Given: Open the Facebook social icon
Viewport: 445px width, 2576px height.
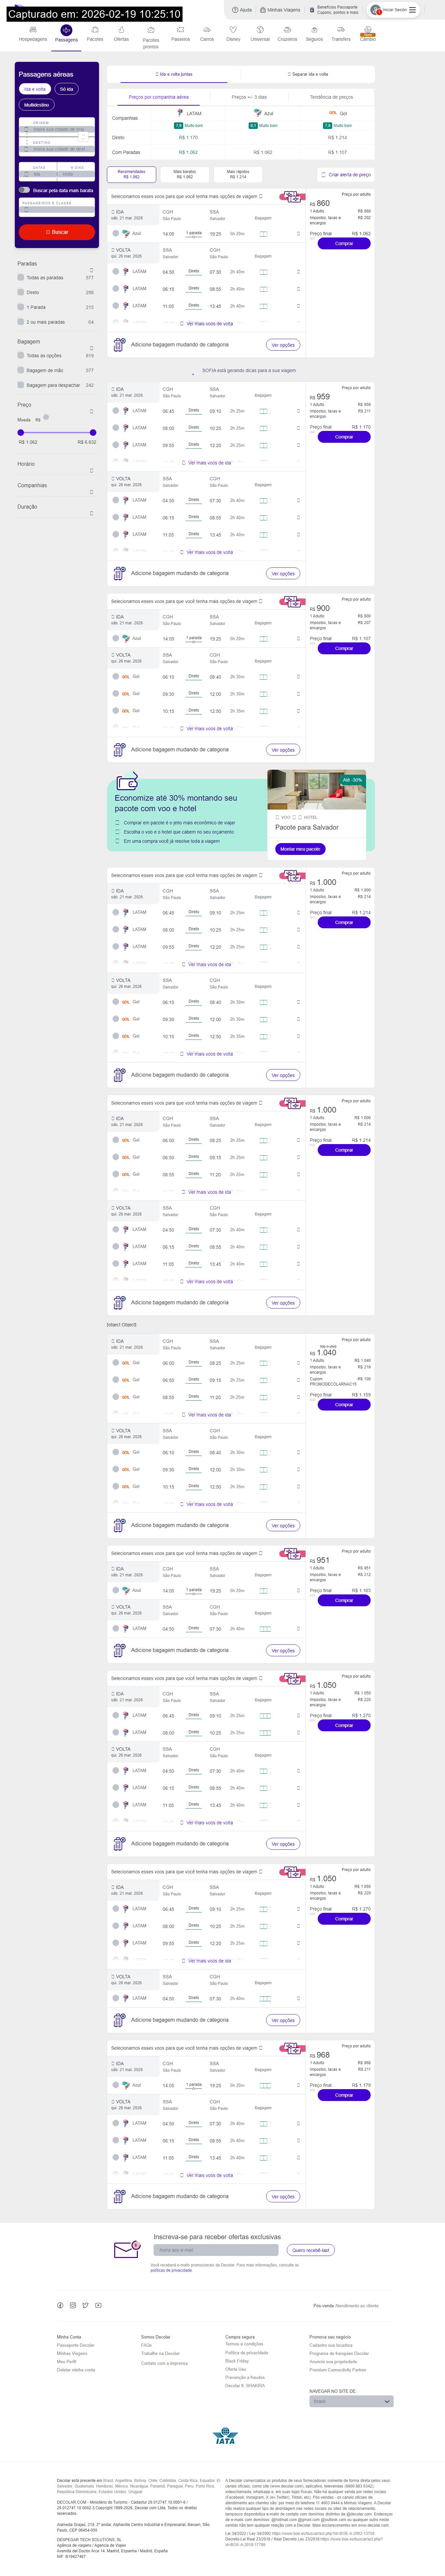Looking at the screenshot, I should (x=60, y=2305).
